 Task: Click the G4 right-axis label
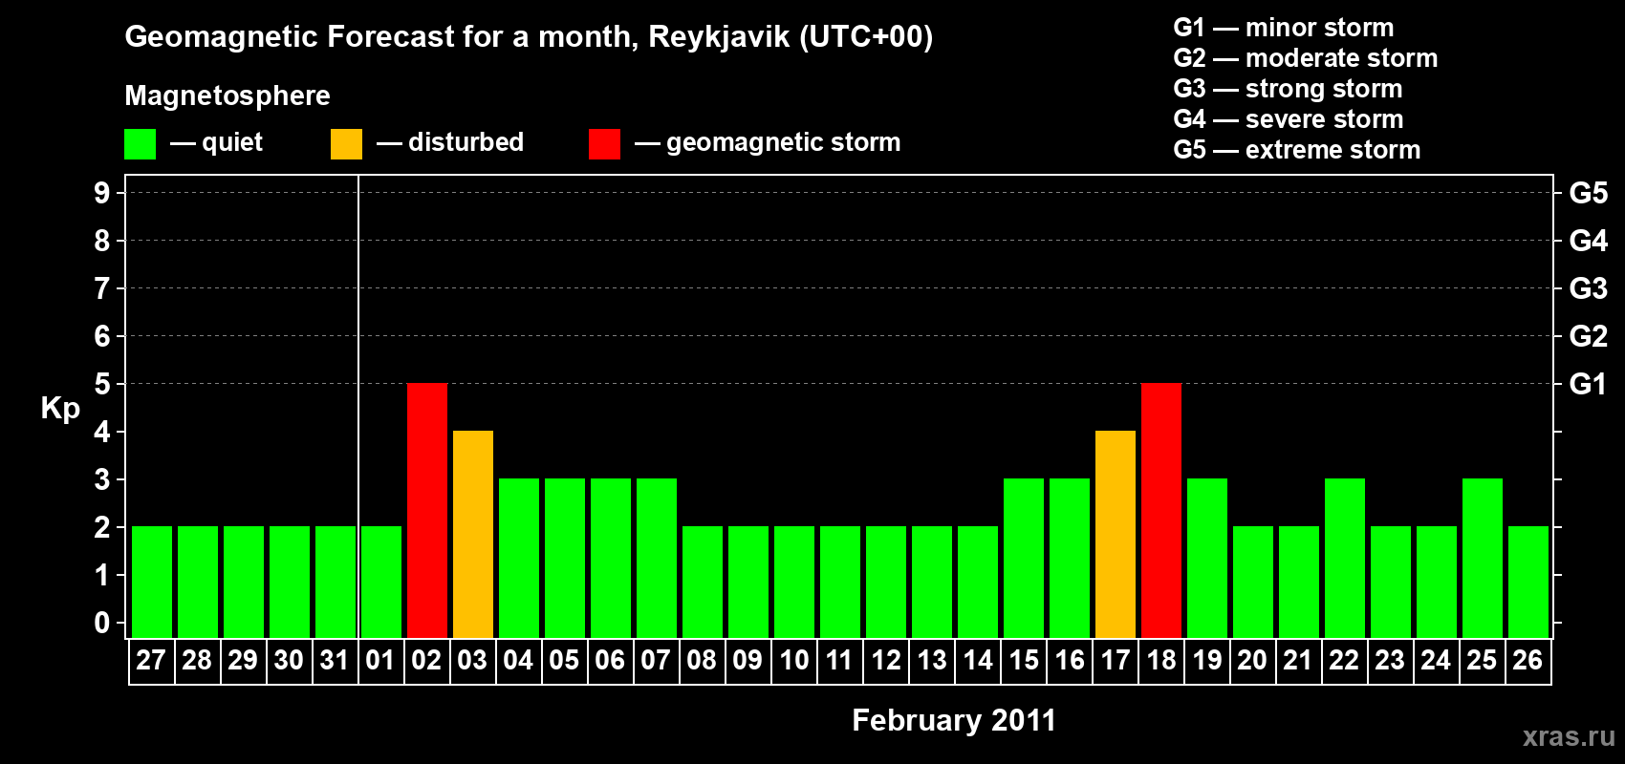coord(1589,241)
